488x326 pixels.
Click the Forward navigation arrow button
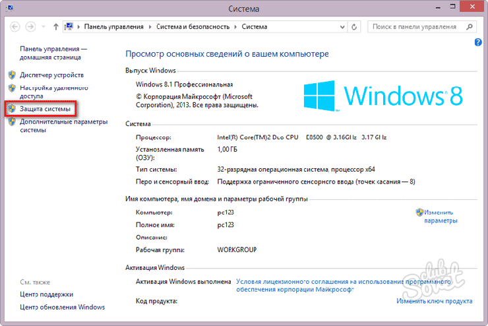pyautogui.click(x=31, y=27)
